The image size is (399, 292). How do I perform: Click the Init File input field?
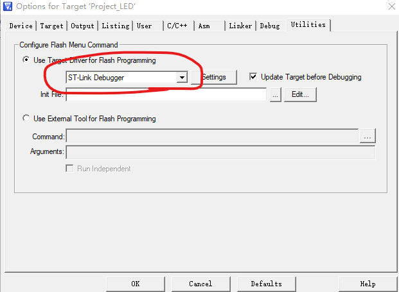tap(166, 94)
